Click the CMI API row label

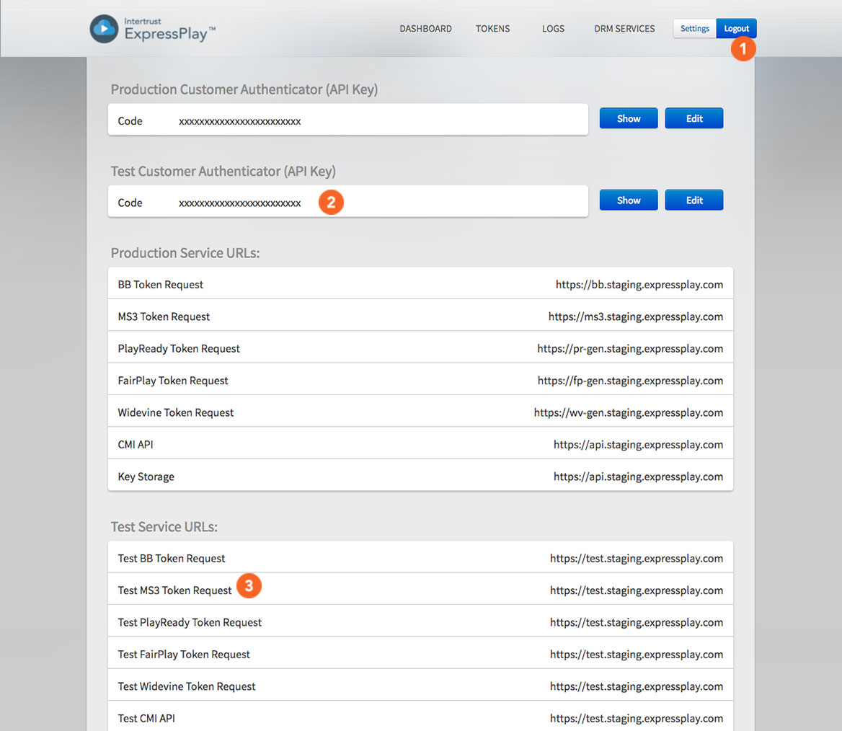pyautogui.click(x=136, y=445)
